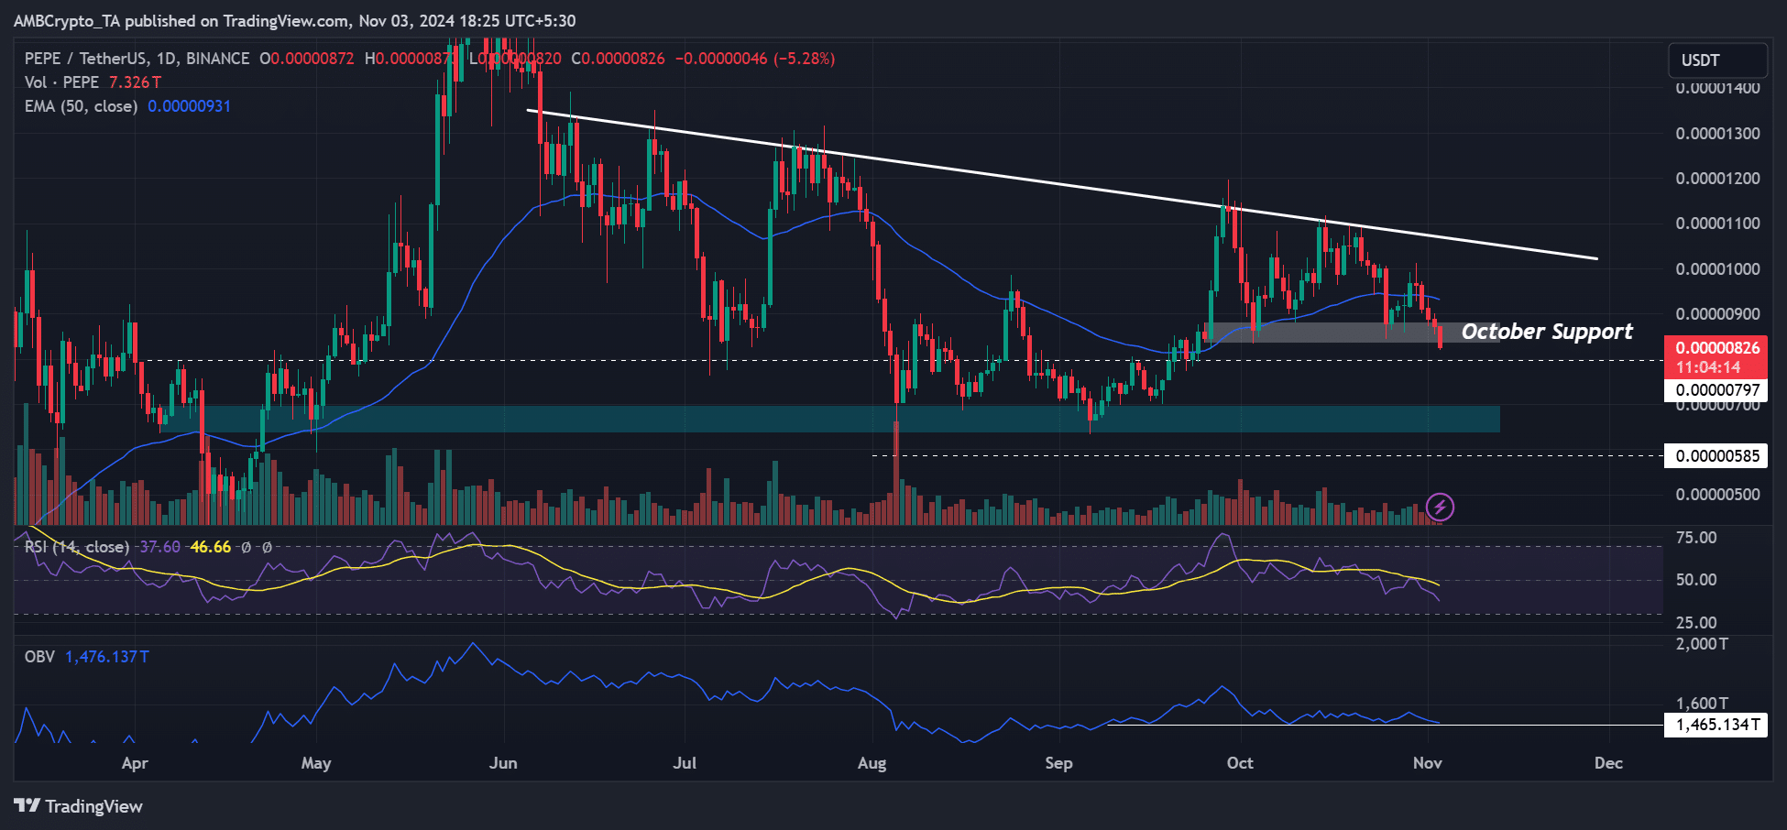Open the USDT currency selector
The image size is (1787, 830).
[x=1716, y=60]
